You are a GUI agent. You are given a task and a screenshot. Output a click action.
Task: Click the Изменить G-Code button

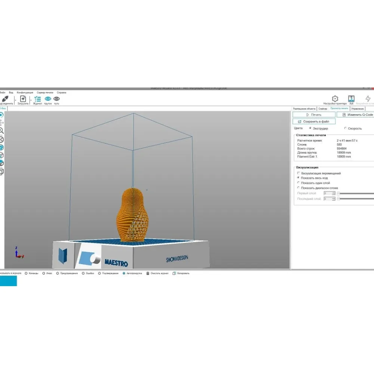[355, 115]
